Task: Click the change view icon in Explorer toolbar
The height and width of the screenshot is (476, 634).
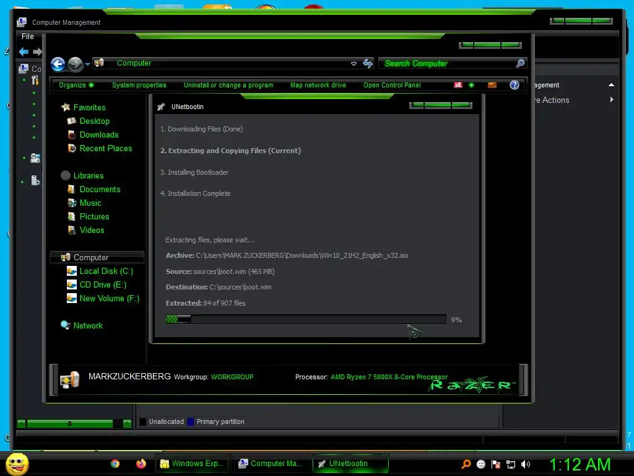Action: point(458,85)
